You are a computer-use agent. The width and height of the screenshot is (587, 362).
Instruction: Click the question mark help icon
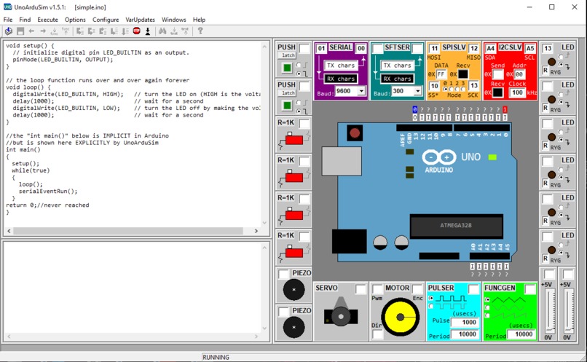click(200, 31)
